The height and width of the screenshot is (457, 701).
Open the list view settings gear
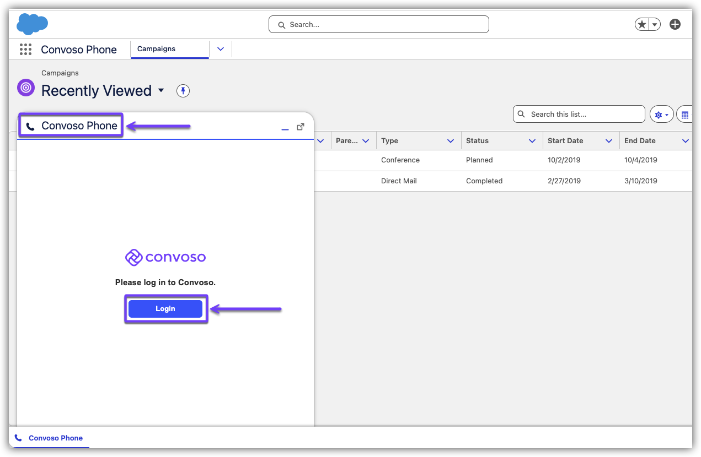[661, 115]
